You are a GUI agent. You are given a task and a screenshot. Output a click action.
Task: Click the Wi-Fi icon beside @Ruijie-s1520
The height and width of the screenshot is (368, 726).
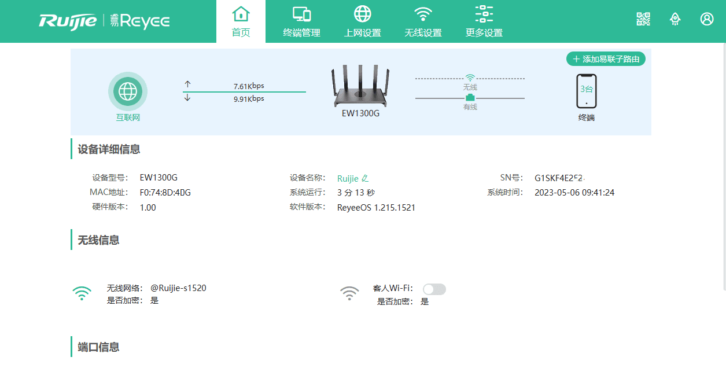[82, 293]
